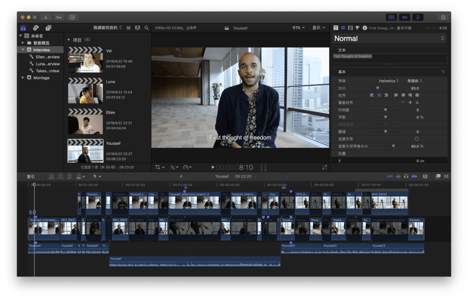Open the arrow select tool menu

coord(97,176)
